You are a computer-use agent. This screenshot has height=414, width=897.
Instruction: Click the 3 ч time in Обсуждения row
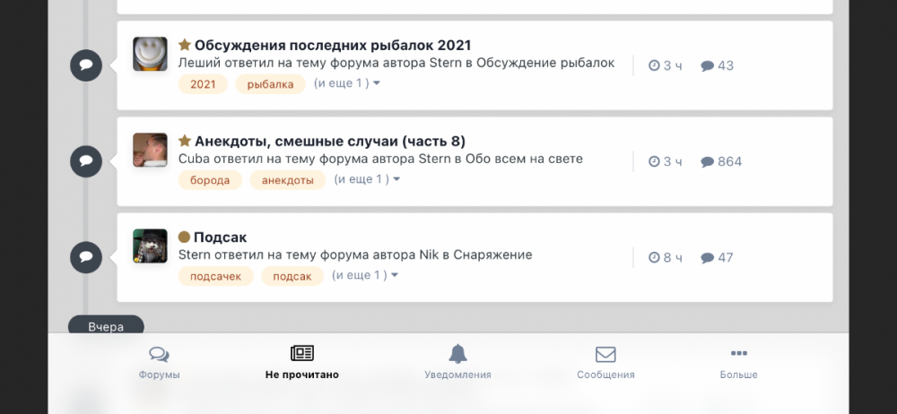pos(666,65)
